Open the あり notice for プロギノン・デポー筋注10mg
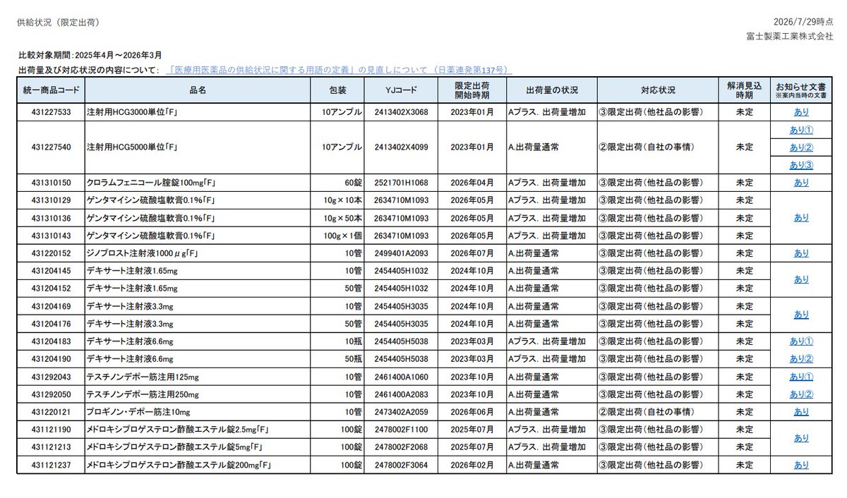 801,412
